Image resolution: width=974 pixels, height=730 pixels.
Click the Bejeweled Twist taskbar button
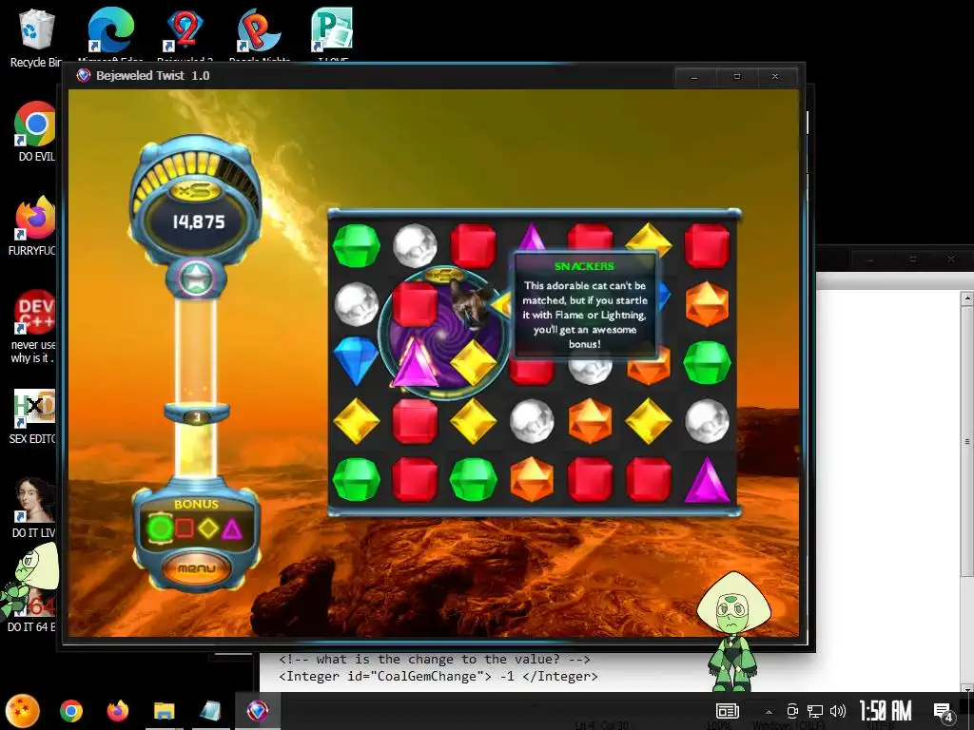click(257, 711)
